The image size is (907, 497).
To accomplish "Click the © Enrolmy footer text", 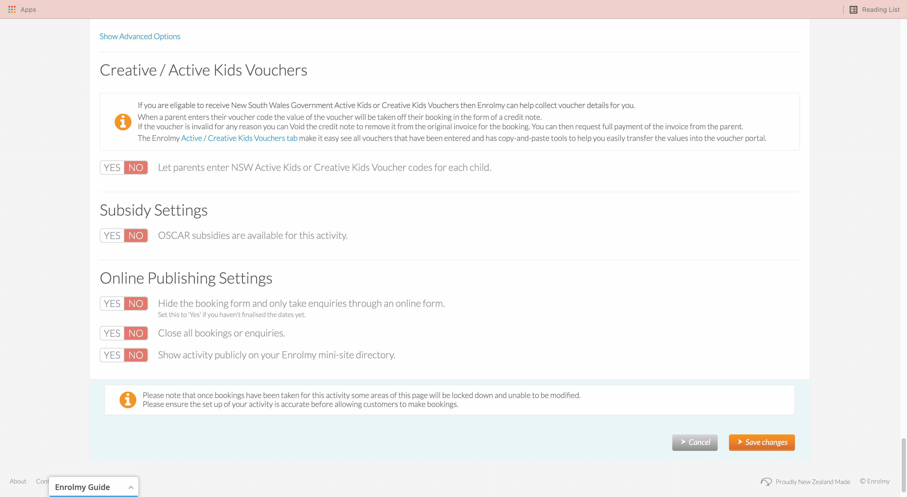I will click(875, 481).
